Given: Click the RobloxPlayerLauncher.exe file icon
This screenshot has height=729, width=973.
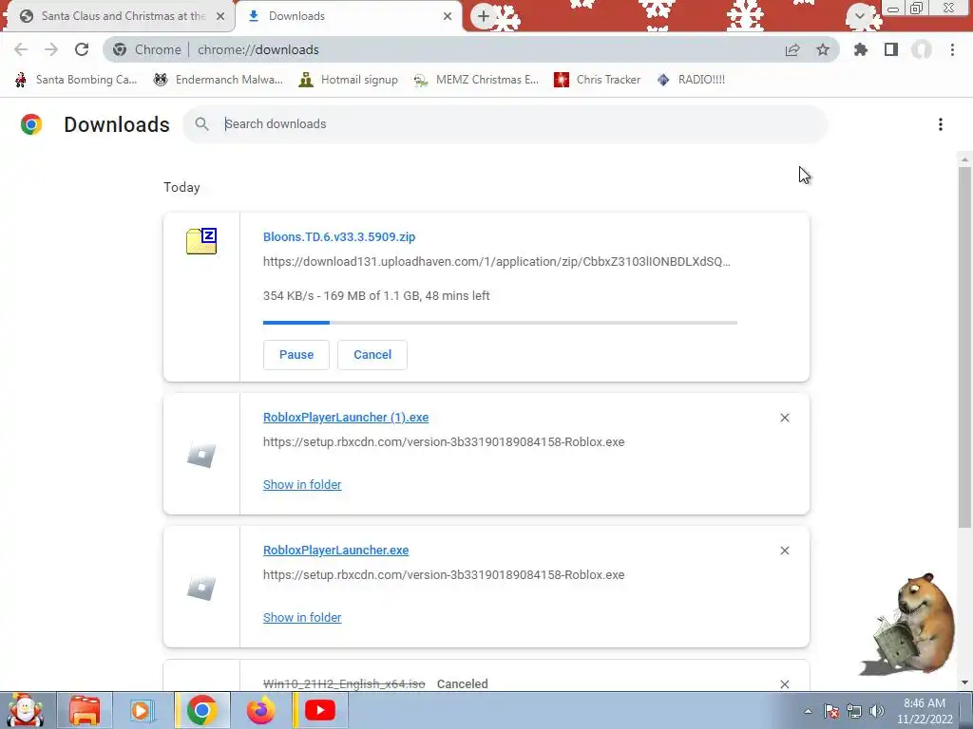Looking at the screenshot, I should coord(201,589).
